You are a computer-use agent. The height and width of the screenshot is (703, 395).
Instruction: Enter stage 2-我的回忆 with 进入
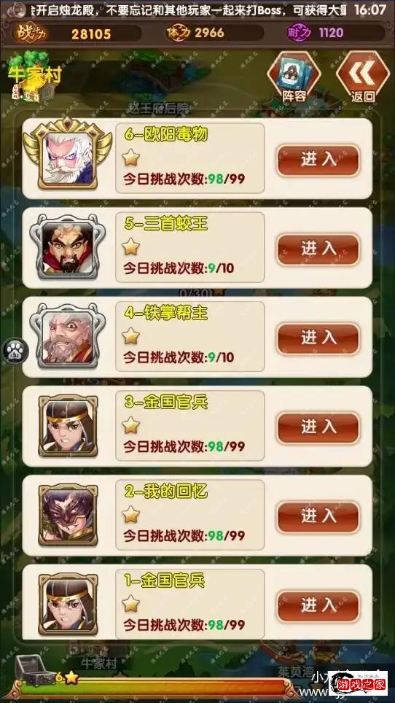point(318,516)
